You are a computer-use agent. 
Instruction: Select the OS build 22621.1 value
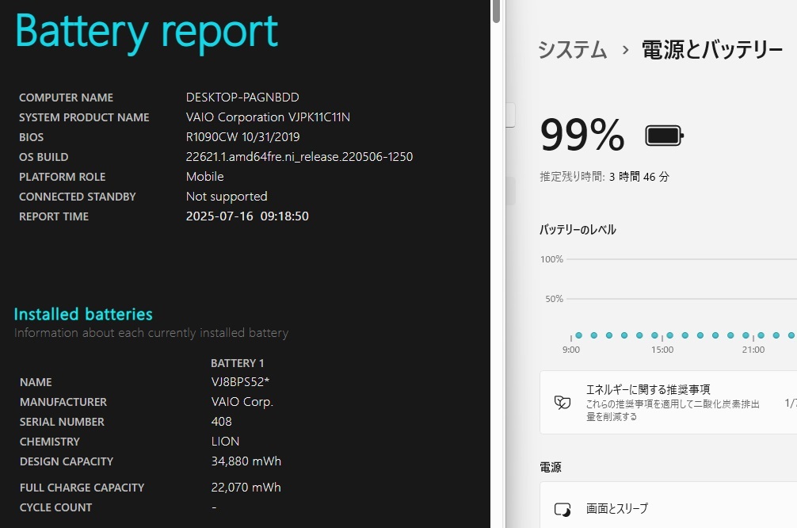click(299, 157)
